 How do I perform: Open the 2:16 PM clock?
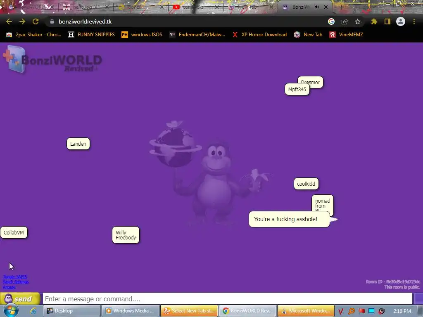[x=402, y=311]
